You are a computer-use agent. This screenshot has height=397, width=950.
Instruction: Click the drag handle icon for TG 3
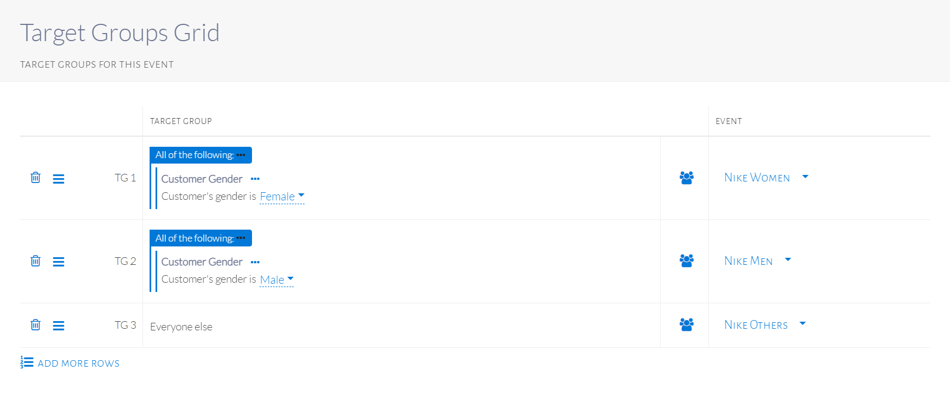59,326
